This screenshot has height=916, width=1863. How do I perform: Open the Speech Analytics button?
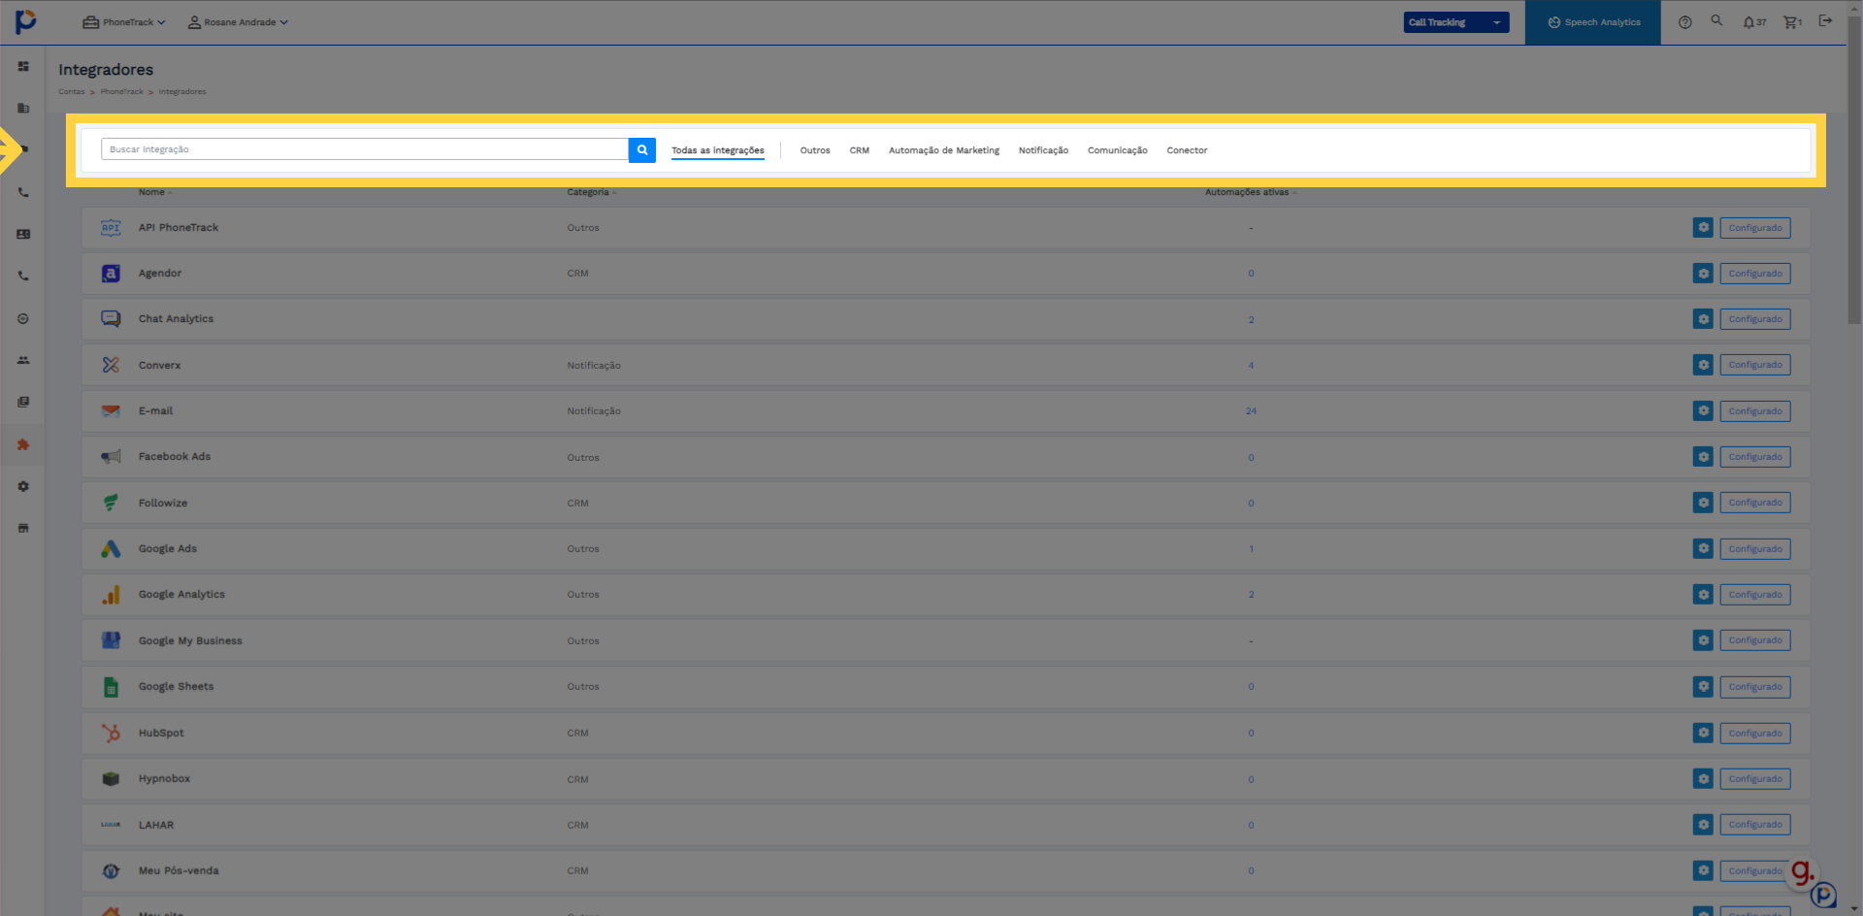(1593, 22)
